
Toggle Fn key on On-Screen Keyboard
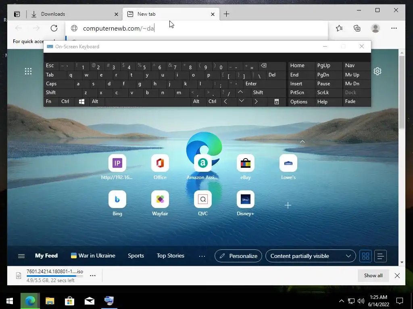(51, 102)
